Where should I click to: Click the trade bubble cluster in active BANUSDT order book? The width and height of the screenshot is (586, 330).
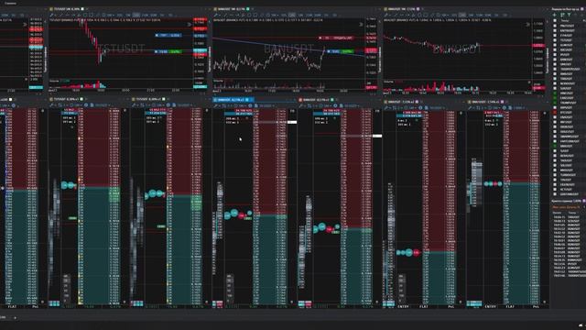tap(238, 214)
